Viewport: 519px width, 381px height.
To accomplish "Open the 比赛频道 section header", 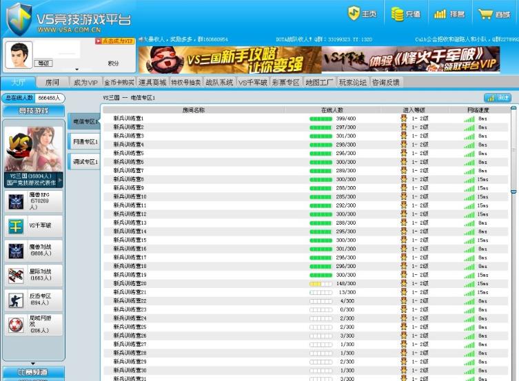I will click(x=33, y=373).
